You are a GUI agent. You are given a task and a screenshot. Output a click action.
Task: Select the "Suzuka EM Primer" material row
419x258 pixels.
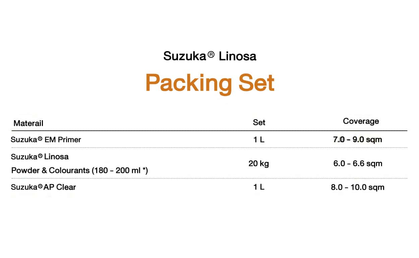coord(46,140)
